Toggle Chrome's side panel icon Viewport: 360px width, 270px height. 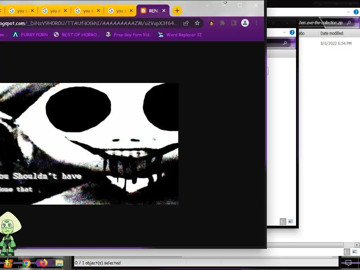click(x=234, y=23)
